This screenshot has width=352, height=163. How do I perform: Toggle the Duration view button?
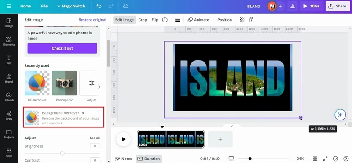click(x=149, y=159)
